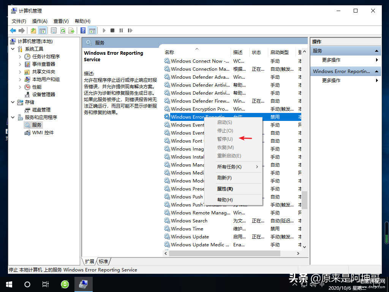This screenshot has width=389, height=292.
Task: Expand the 共享文件夹 node arrow
Action: click(x=20, y=72)
